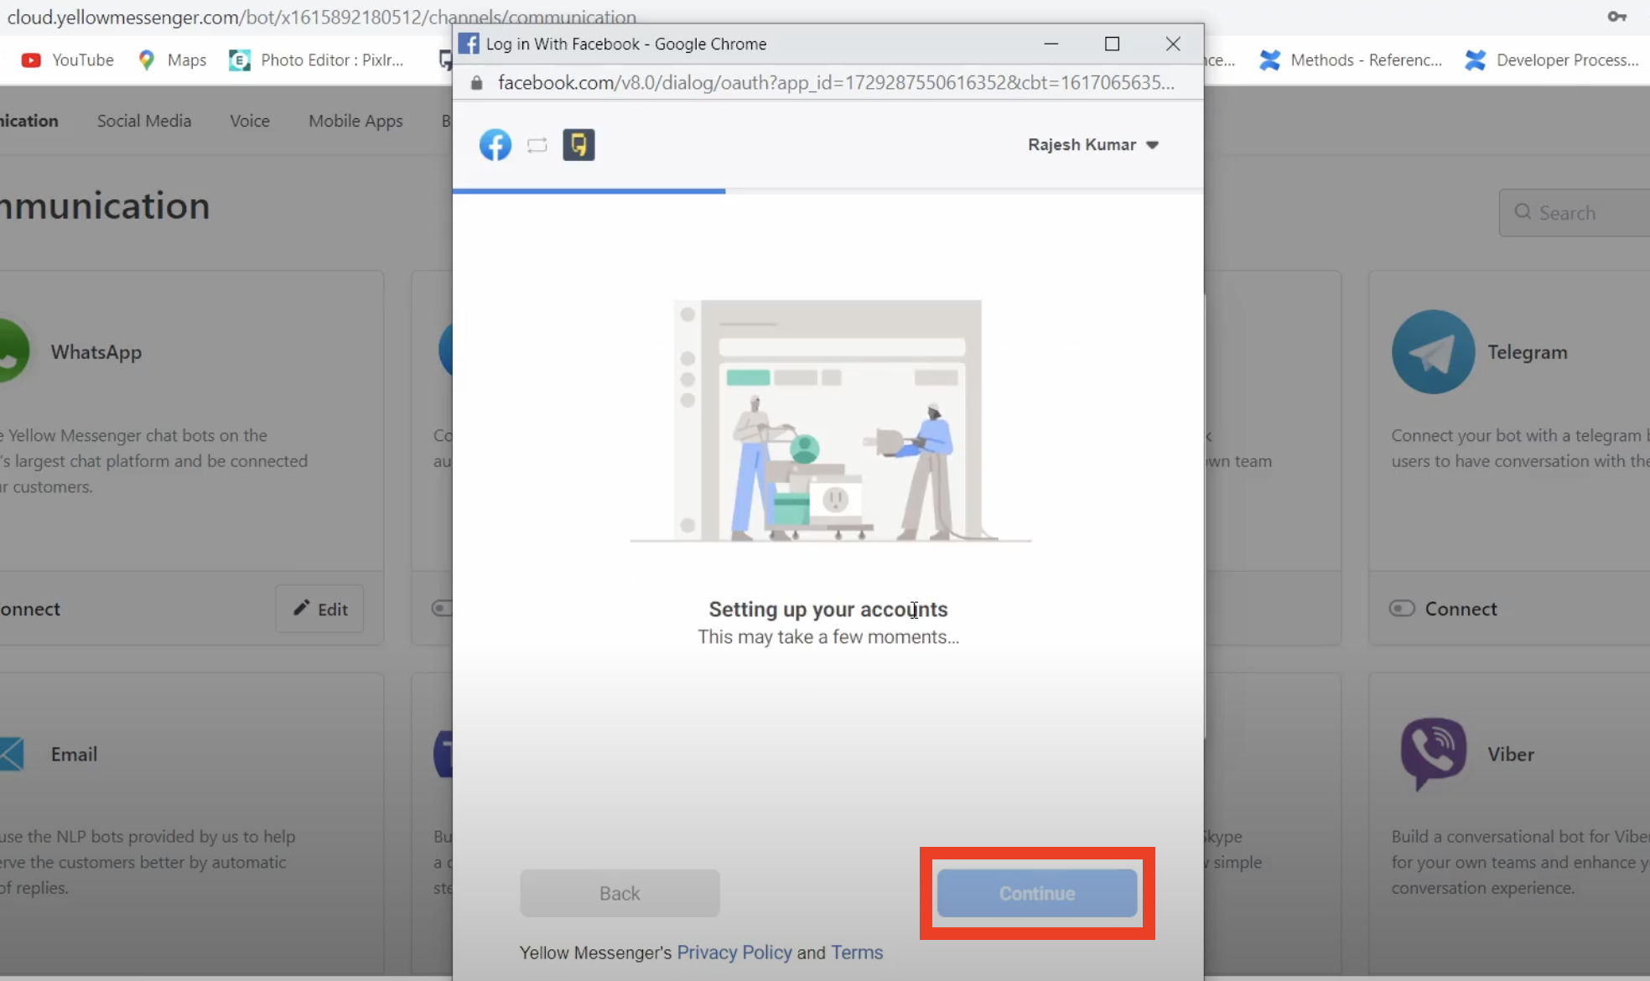Click the Viber channel logo
The image size is (1650, 981).
1433,754
